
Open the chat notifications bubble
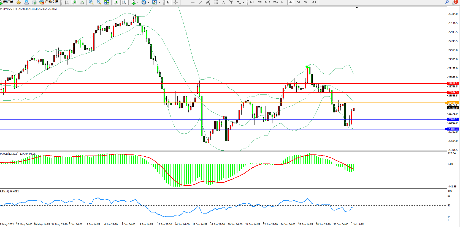point(454,2)
